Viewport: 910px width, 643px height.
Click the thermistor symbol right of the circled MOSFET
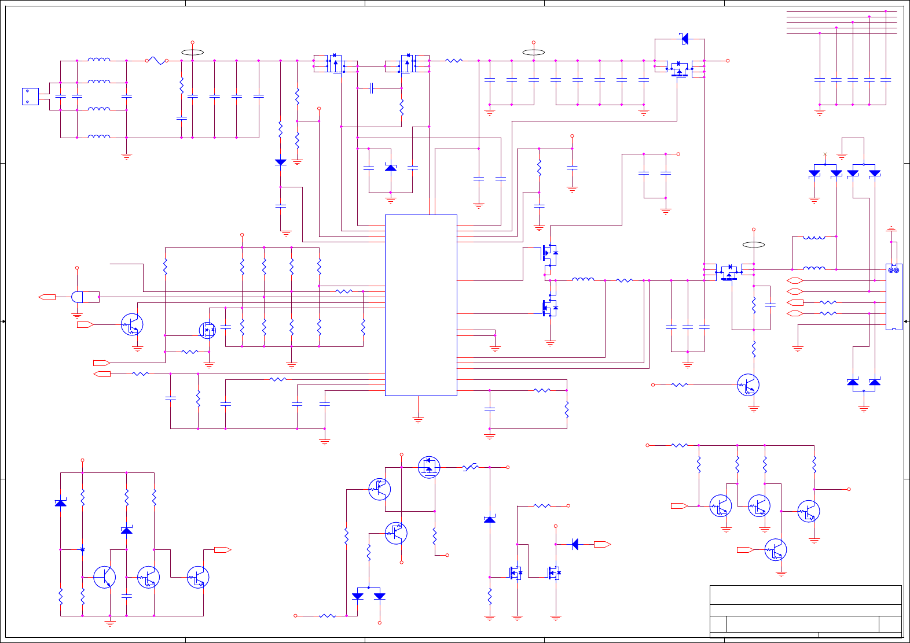click(471, 467)
